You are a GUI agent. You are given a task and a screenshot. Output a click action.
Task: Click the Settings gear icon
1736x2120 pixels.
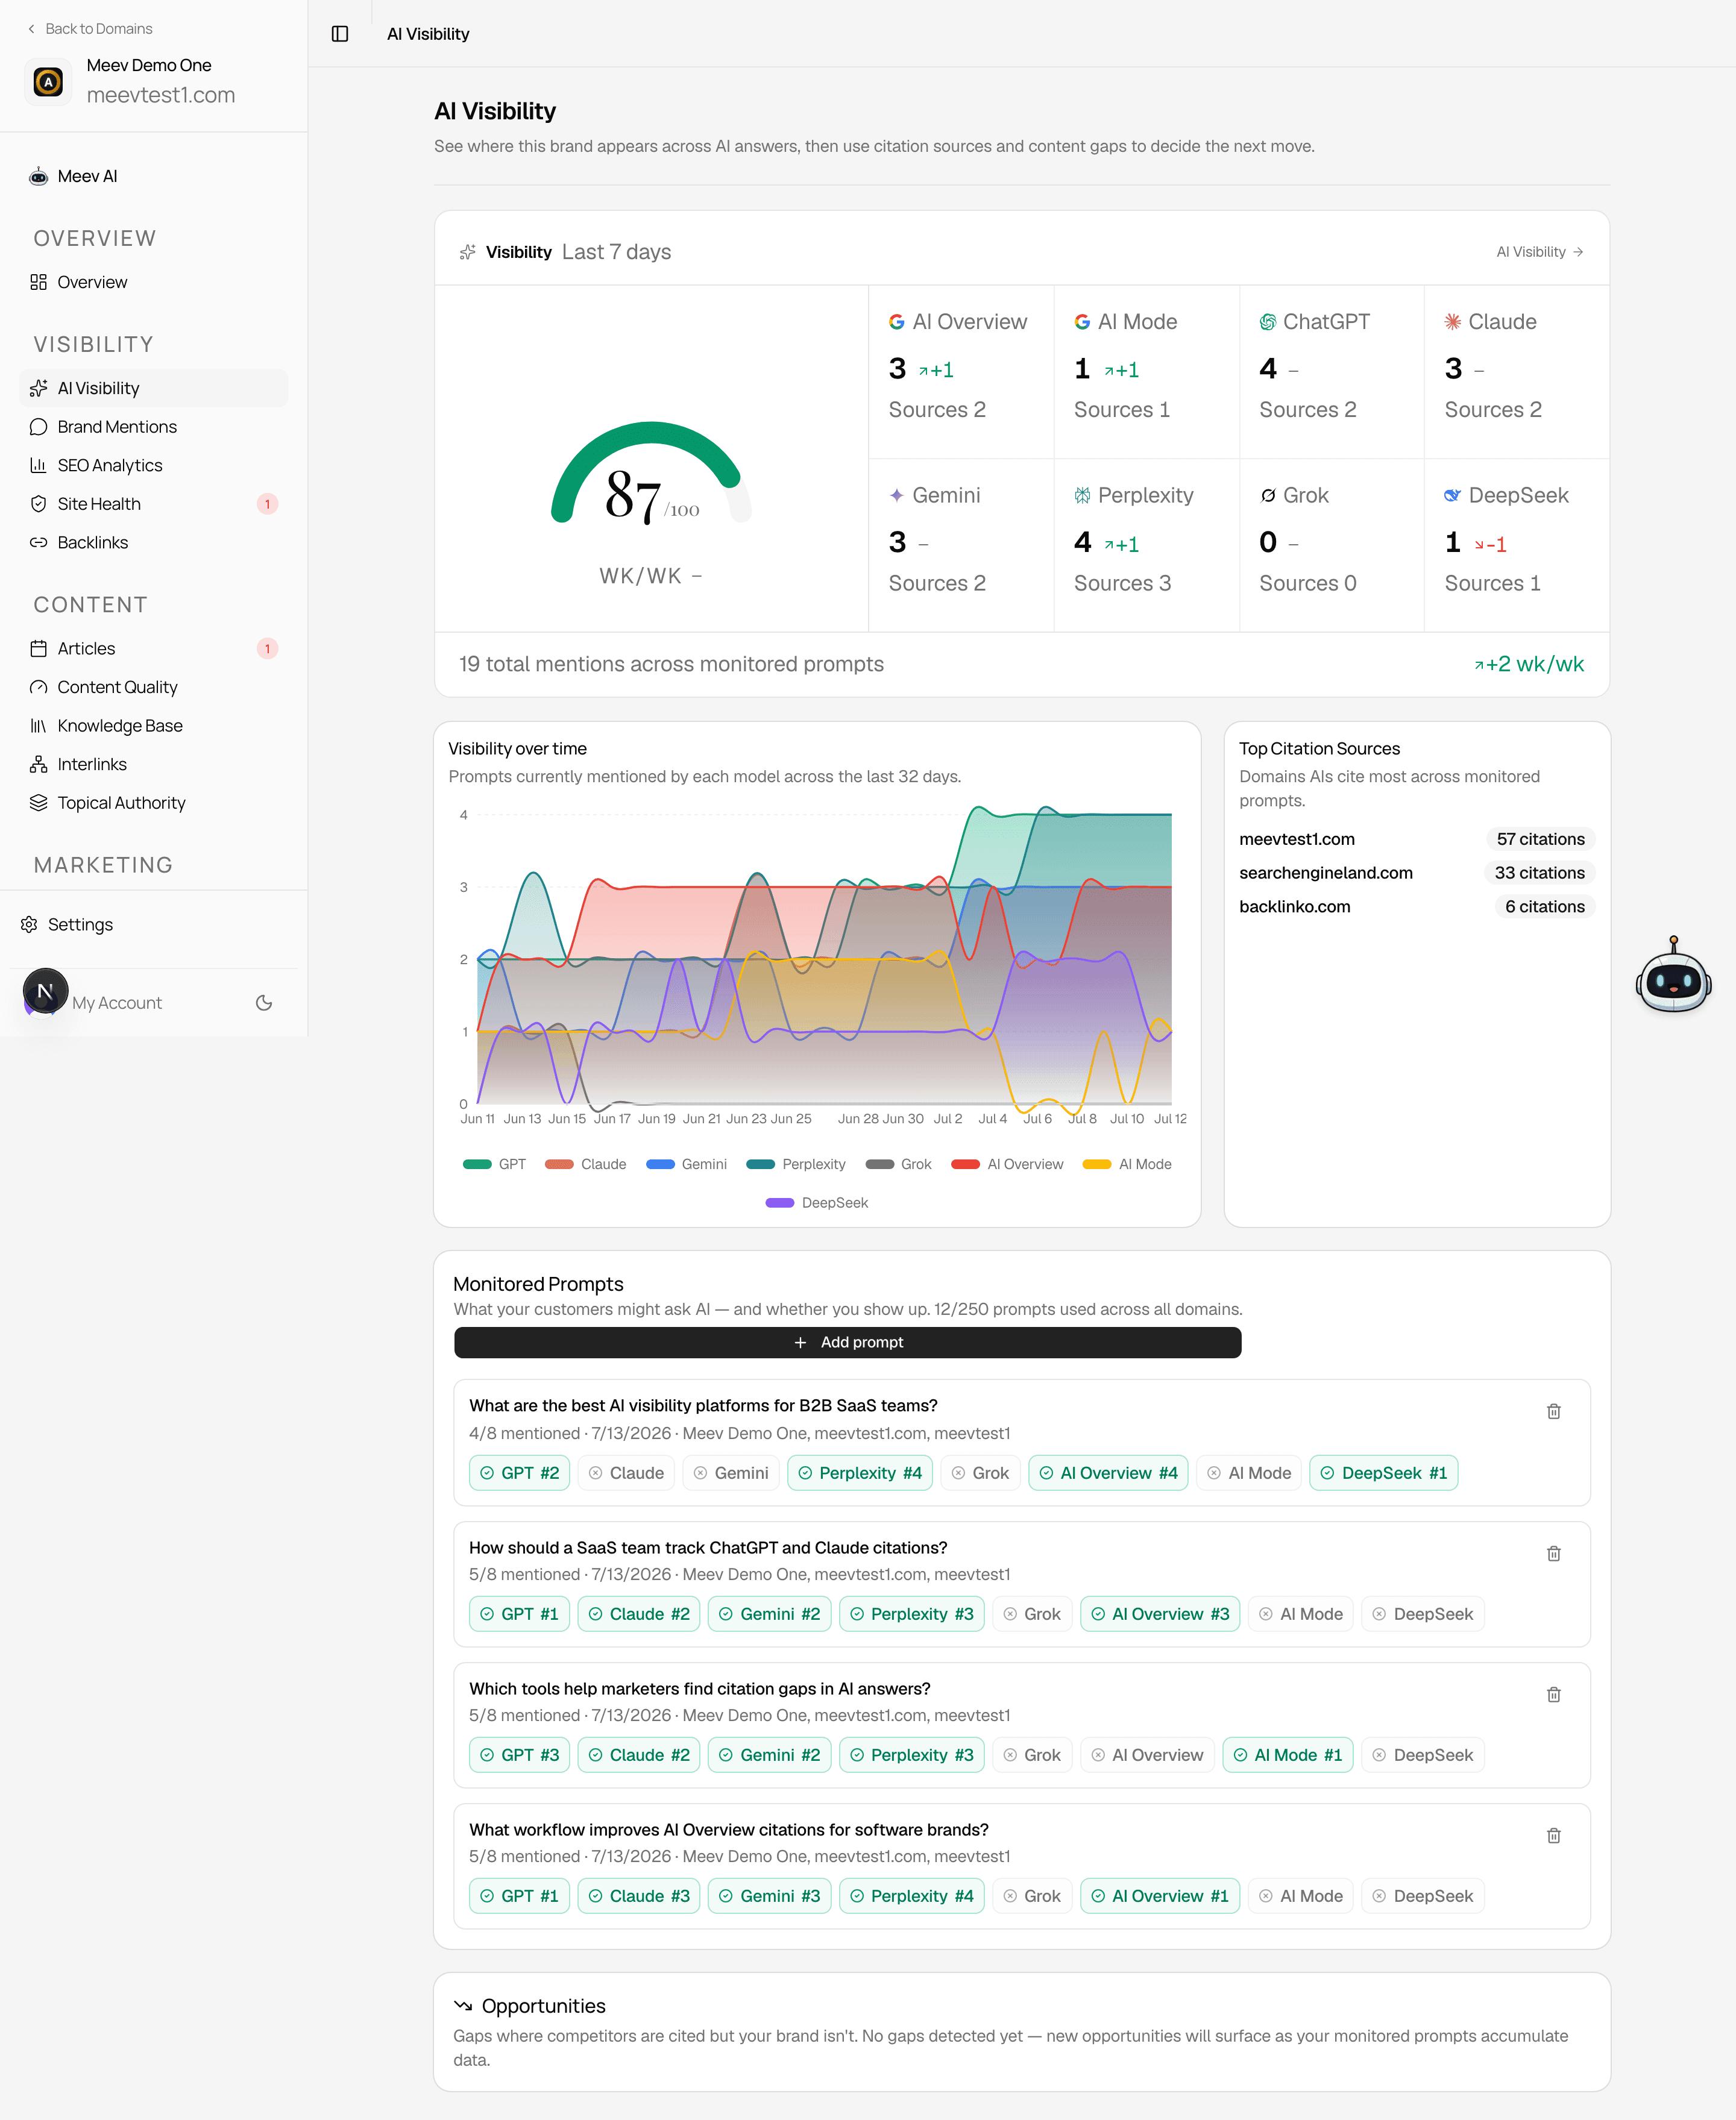coord(29,924)
